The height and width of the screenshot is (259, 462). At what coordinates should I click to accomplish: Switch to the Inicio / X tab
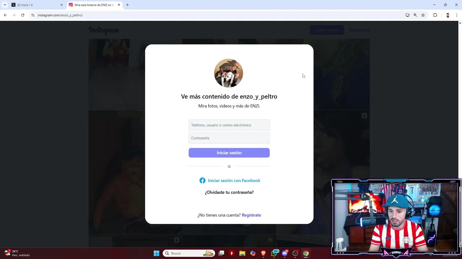pyautogui.click(x=36, y=5)
